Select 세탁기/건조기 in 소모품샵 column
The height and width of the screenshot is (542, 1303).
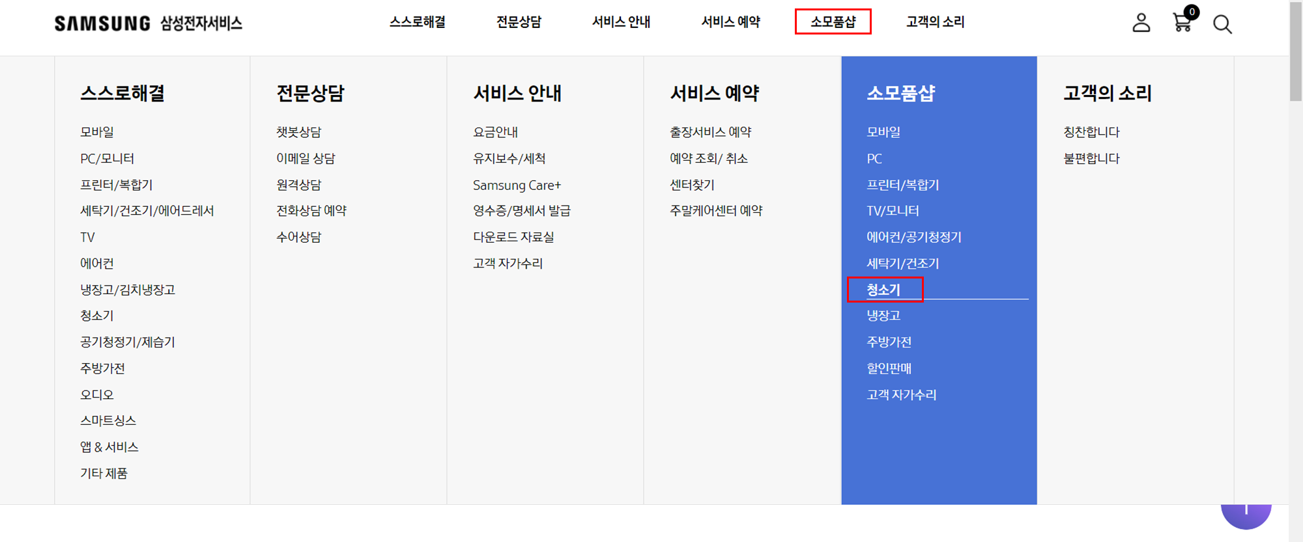coord(903,264)
